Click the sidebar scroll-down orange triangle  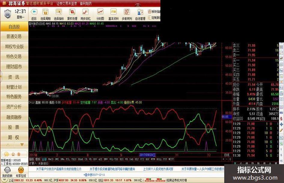click(x=22, y=145)
